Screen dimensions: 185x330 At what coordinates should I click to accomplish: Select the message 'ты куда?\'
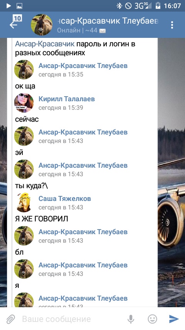[32, 186]
